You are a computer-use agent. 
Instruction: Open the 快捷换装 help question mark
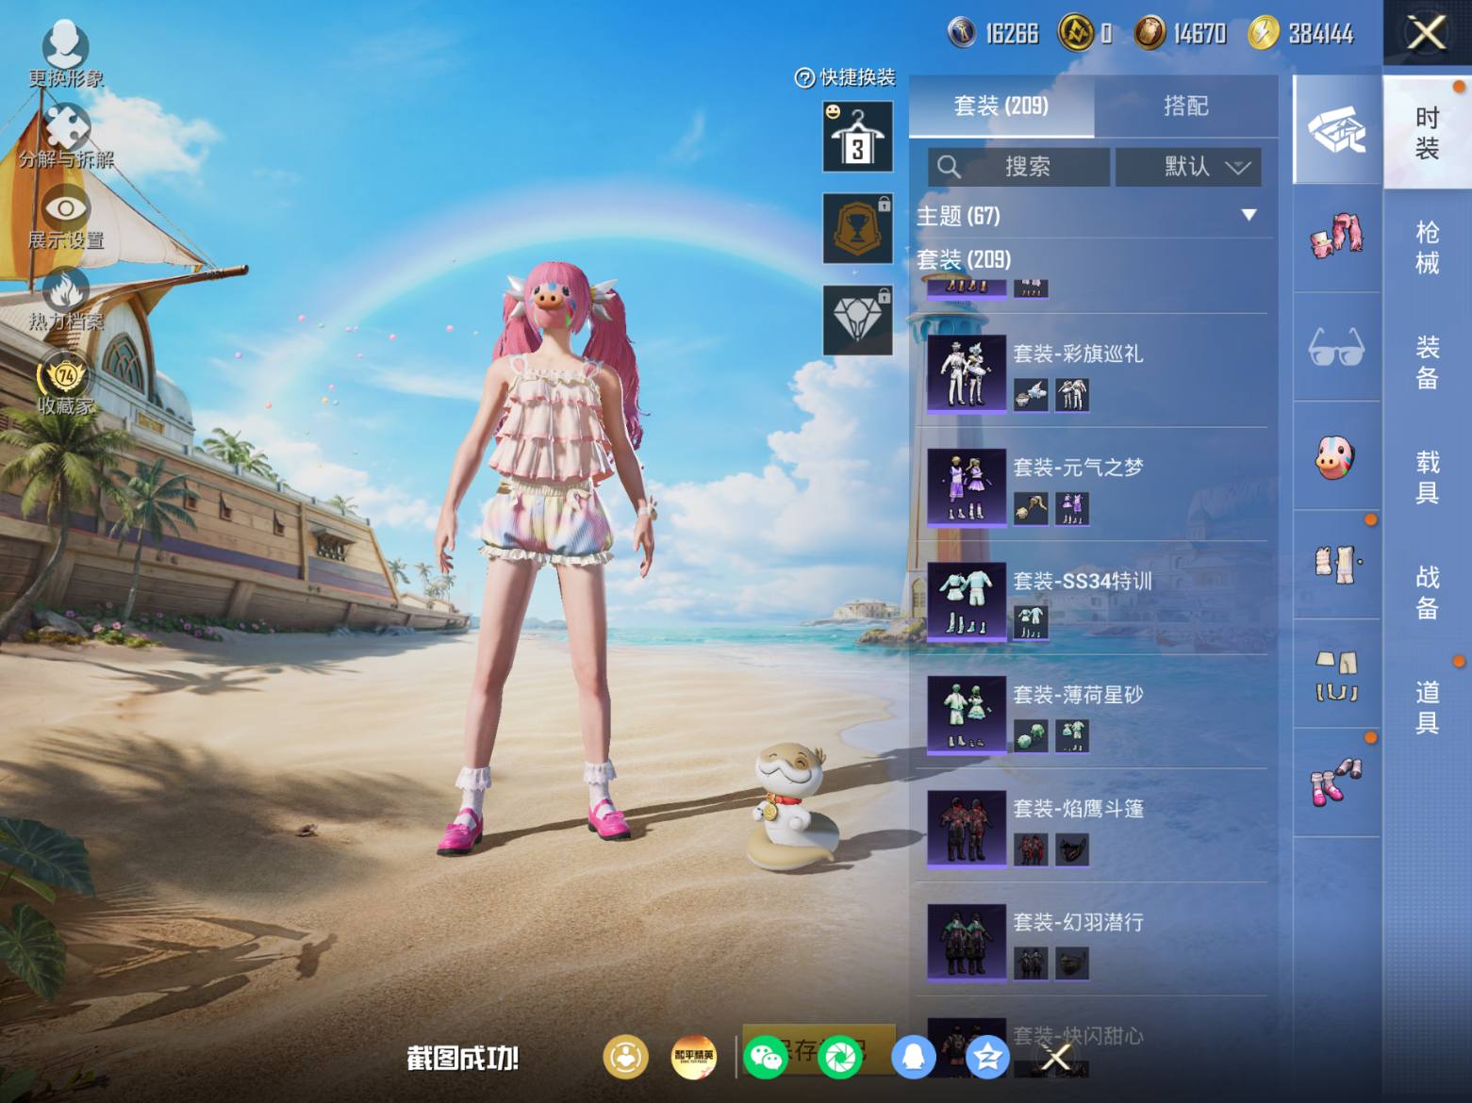[x=804, y=78]
